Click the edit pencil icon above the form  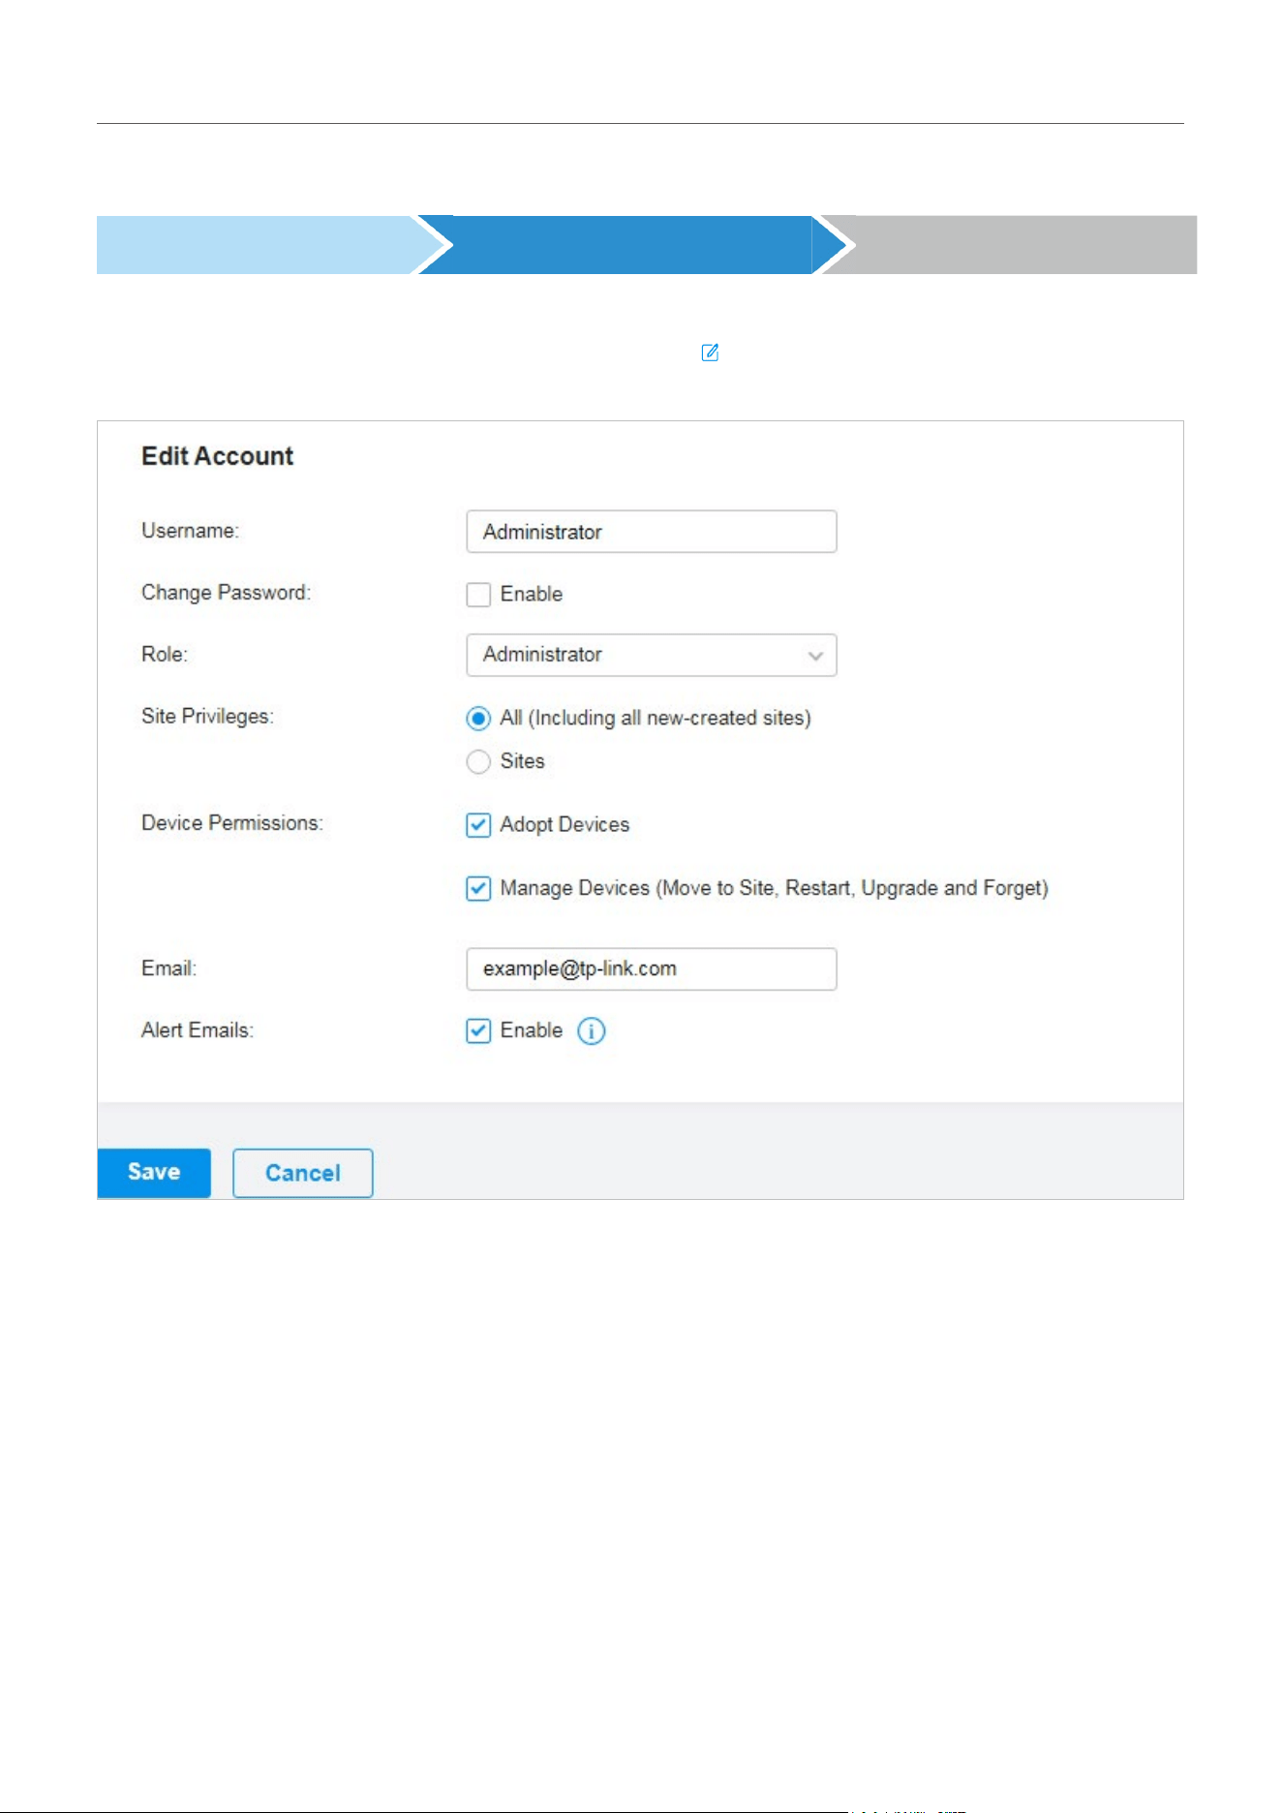710,353
